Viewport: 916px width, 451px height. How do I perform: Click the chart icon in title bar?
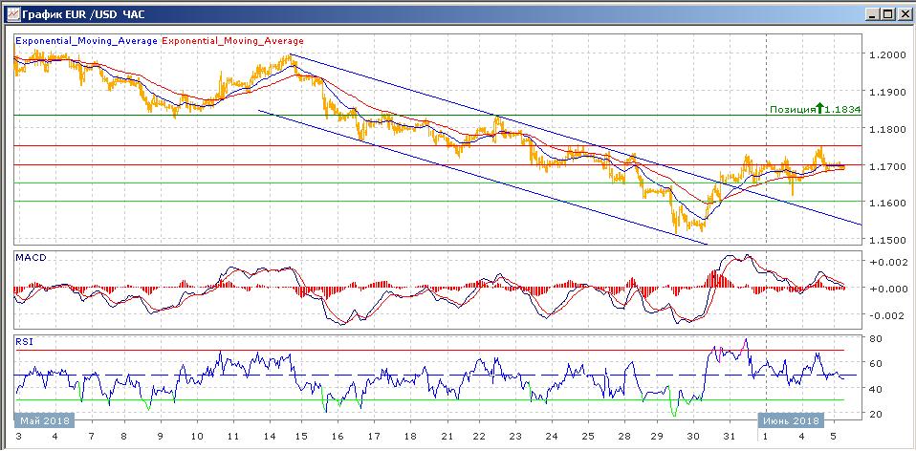(x=12, y=14)
